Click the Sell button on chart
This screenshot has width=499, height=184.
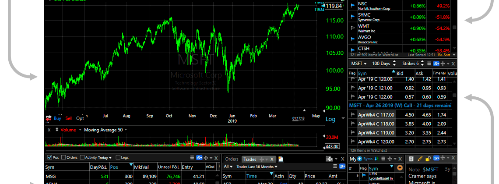69,118
